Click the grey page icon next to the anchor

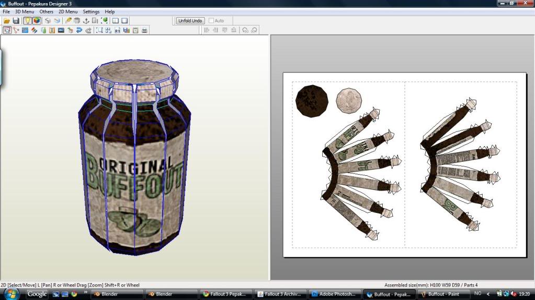[95, 21]
